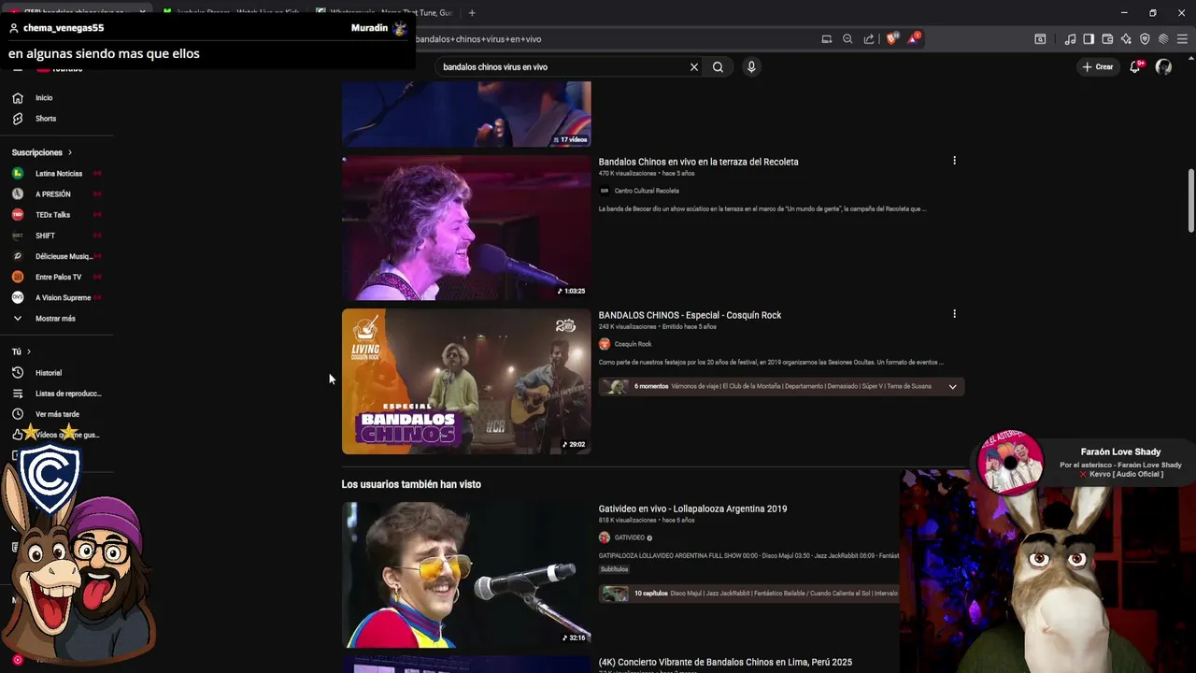Open BANDALOS CHINOS Especial Cosquín Rock title
Screen dimensions: 1196x673
[690, 315]
